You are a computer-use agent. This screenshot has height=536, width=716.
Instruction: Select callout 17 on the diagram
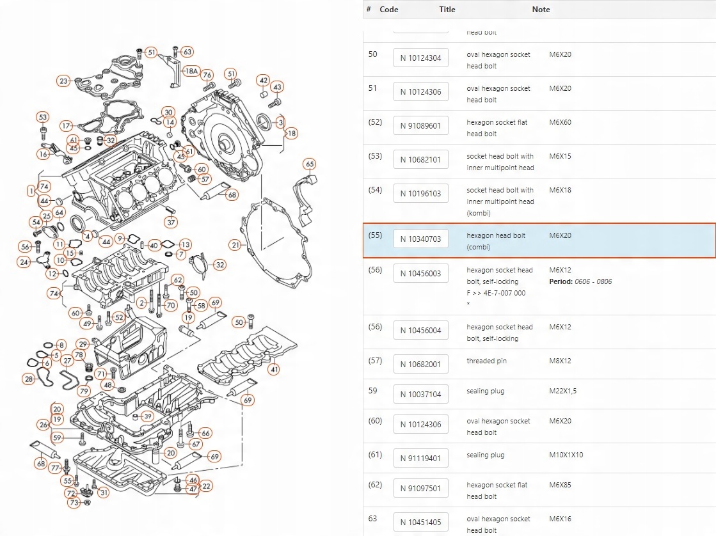pos(66,125)
